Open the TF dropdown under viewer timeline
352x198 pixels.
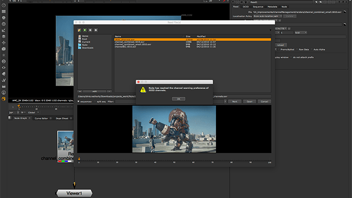click(23, 112)
